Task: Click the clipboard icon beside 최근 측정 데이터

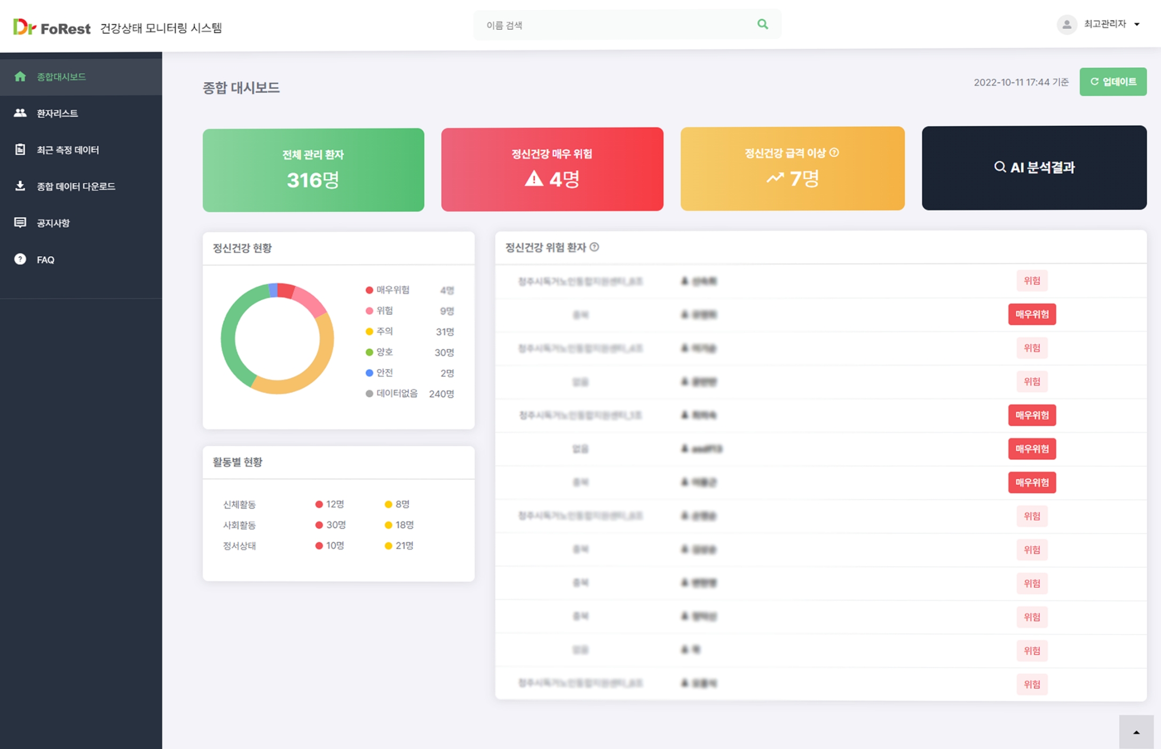Action: pyautogui.click(x=20, y=149)
